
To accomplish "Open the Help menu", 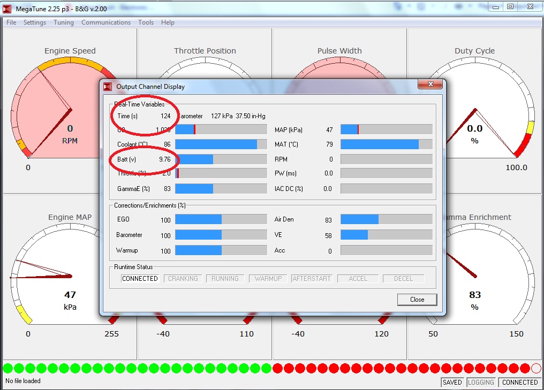I will point(168,22).
